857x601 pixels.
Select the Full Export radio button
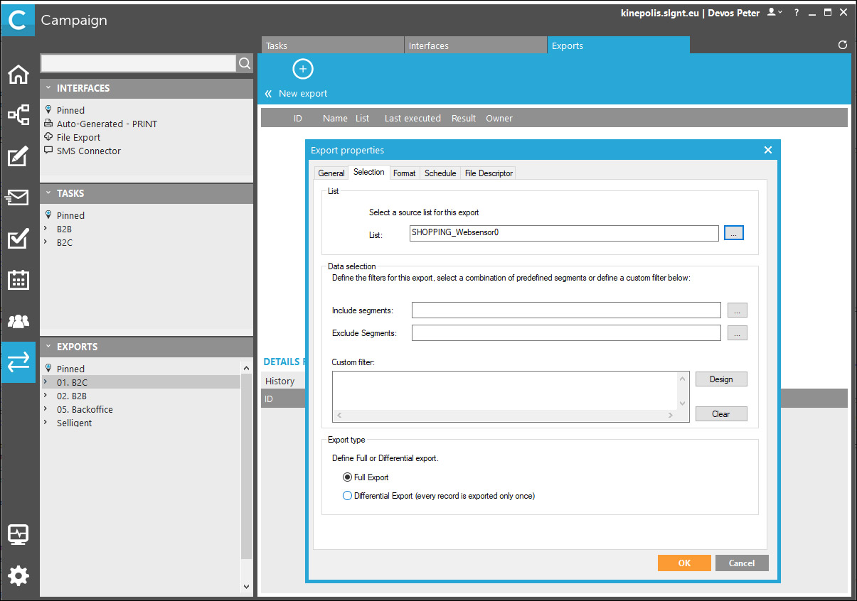(348, 477)
